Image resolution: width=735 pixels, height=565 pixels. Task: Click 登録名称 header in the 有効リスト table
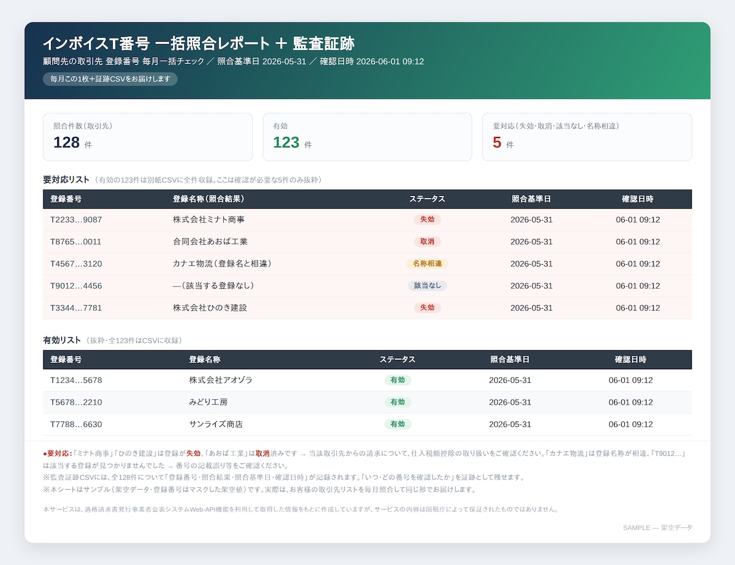(x=205, y=359)
